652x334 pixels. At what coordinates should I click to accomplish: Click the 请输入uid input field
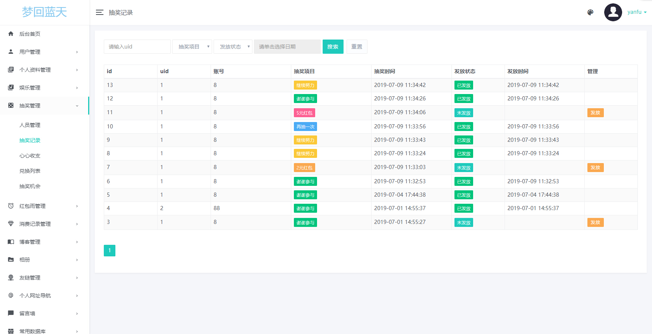(137, 47)
